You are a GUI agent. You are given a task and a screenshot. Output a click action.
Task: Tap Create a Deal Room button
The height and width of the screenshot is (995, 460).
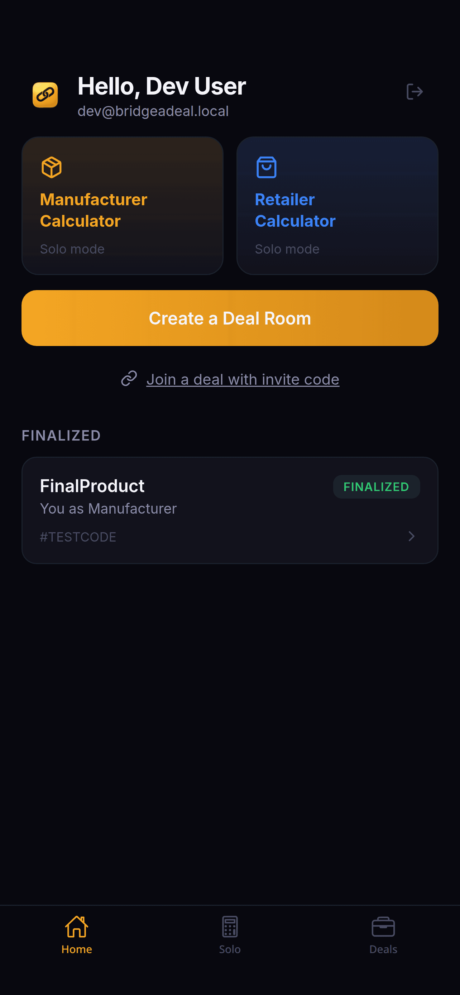tap(230, 317)
